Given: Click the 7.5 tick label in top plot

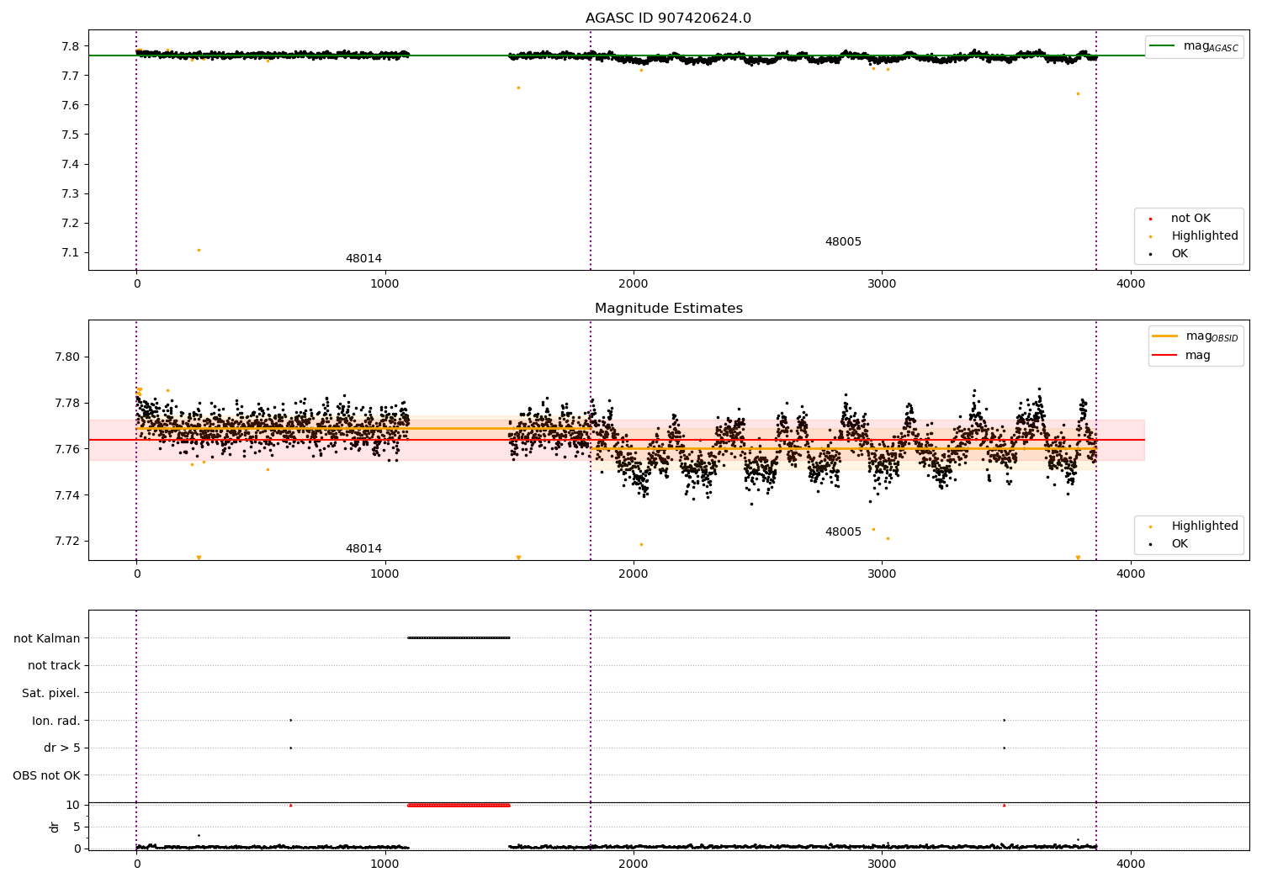Looking at the screenshot, I should pyautogui.click(x=71, y=135).
